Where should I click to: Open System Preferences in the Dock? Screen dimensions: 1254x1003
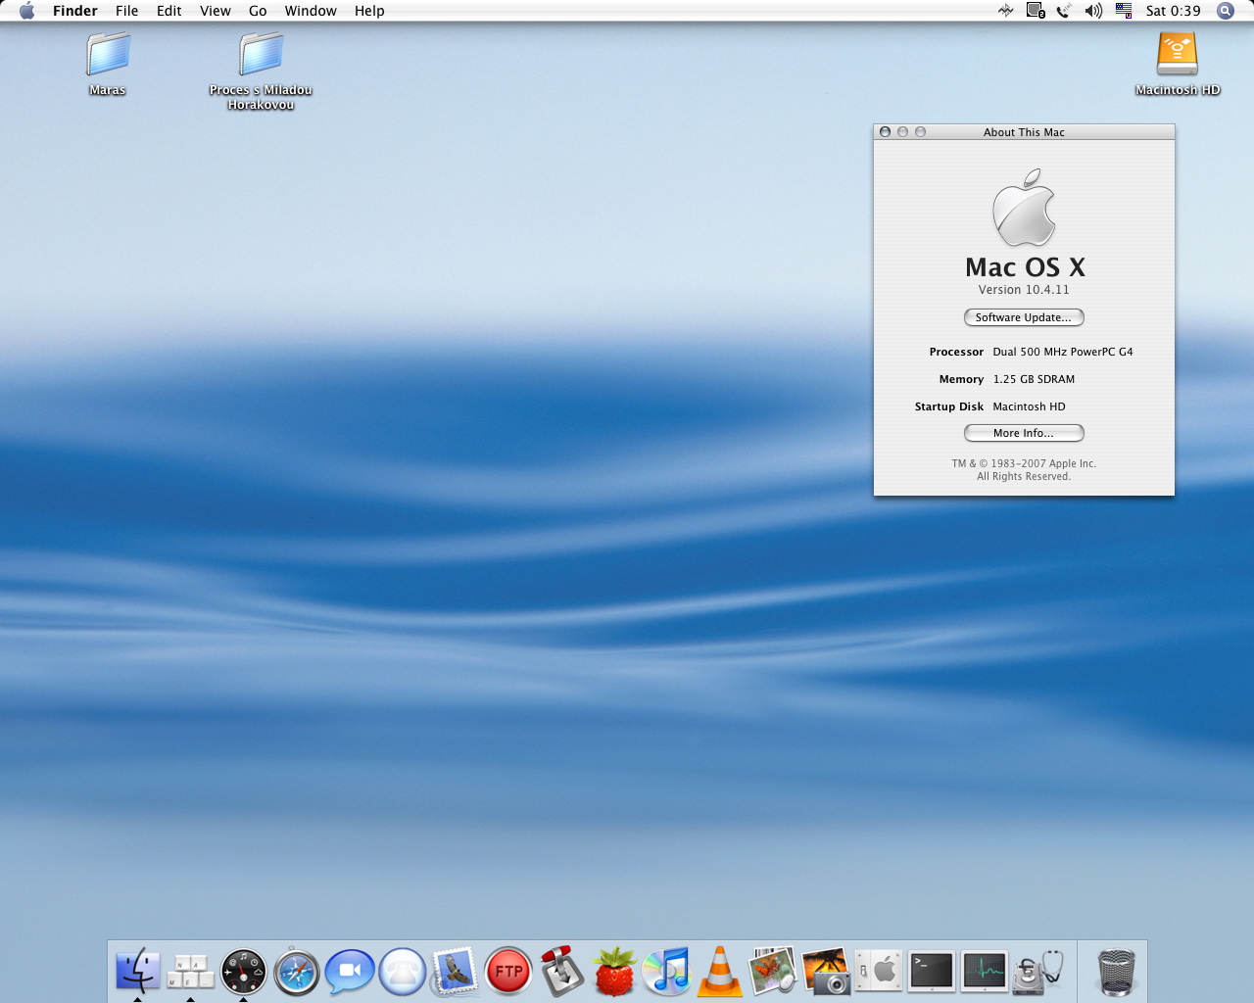click(878, 972)
